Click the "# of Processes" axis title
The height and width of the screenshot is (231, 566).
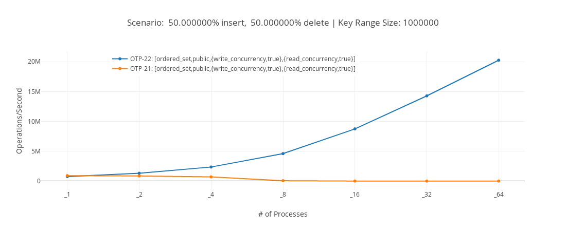282,214
